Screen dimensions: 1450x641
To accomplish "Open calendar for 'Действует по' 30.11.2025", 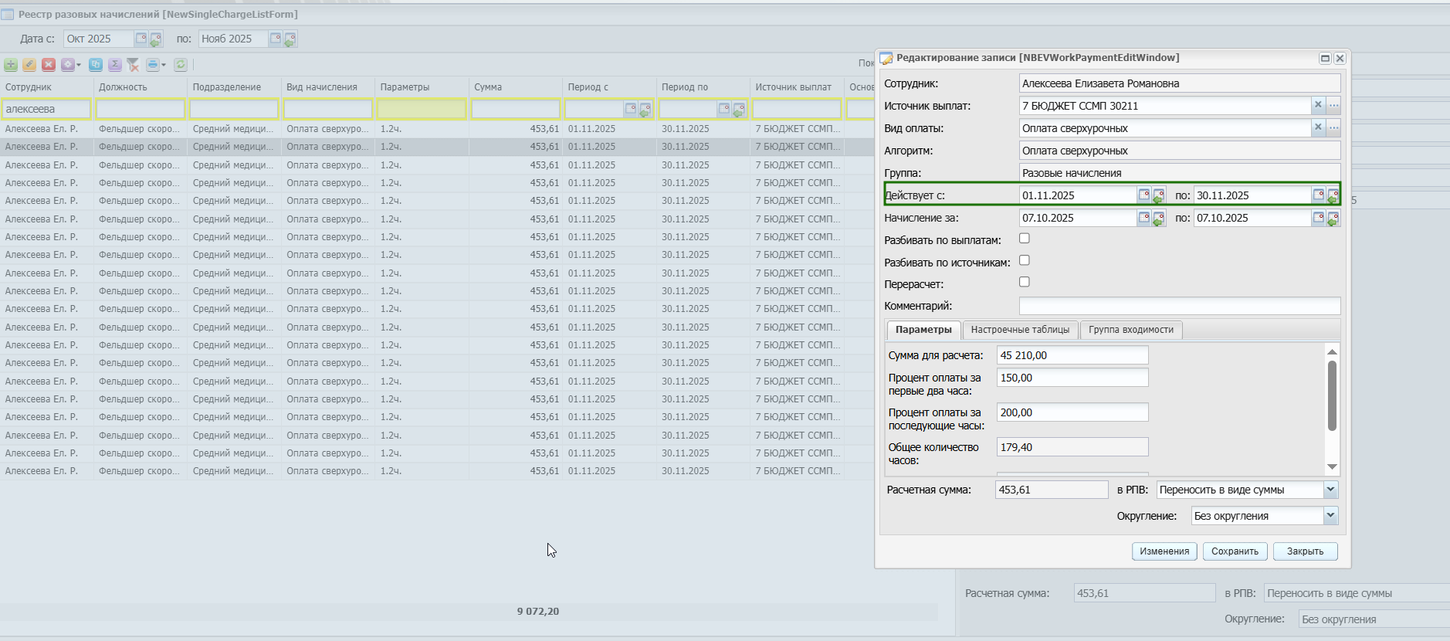I will coord(1319,195).
